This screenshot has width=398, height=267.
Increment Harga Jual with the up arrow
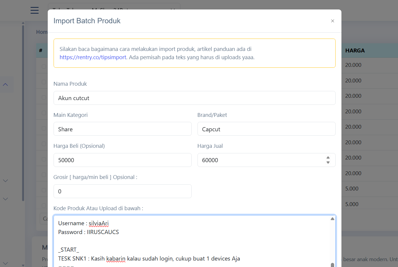pyautogui.click(x=328, y=158)
